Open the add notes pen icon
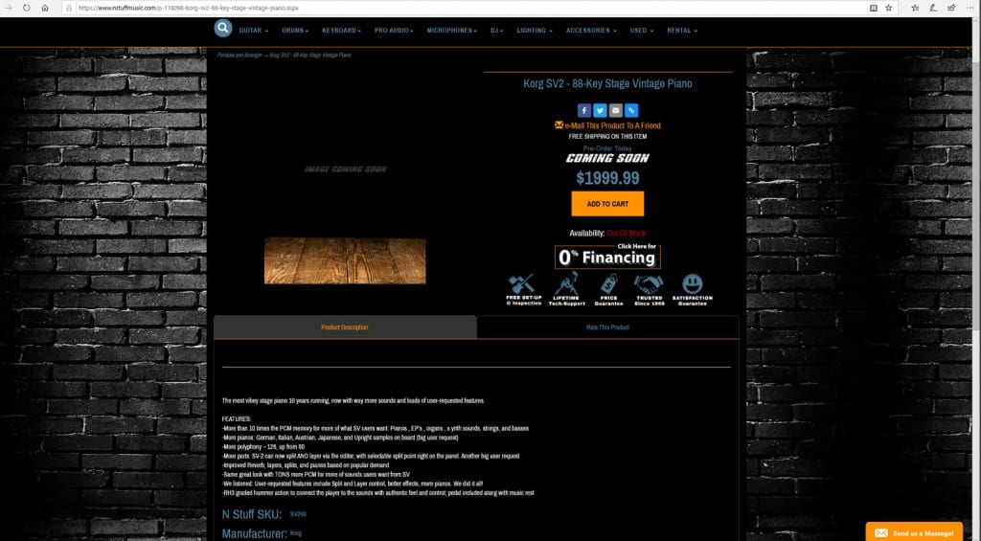The image size is (981, 541). pyautogui.click(x=933, y=8)
